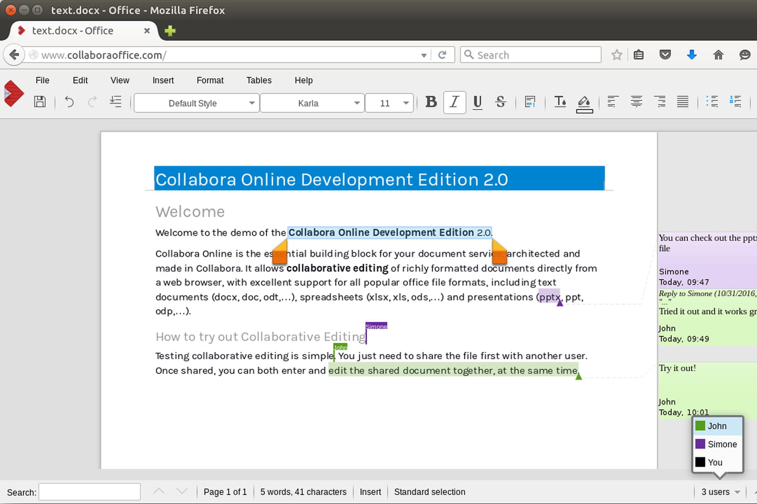Screen dimensions: 757x504
Task: Open the Insert menu
Action: (x=163, y=80)
